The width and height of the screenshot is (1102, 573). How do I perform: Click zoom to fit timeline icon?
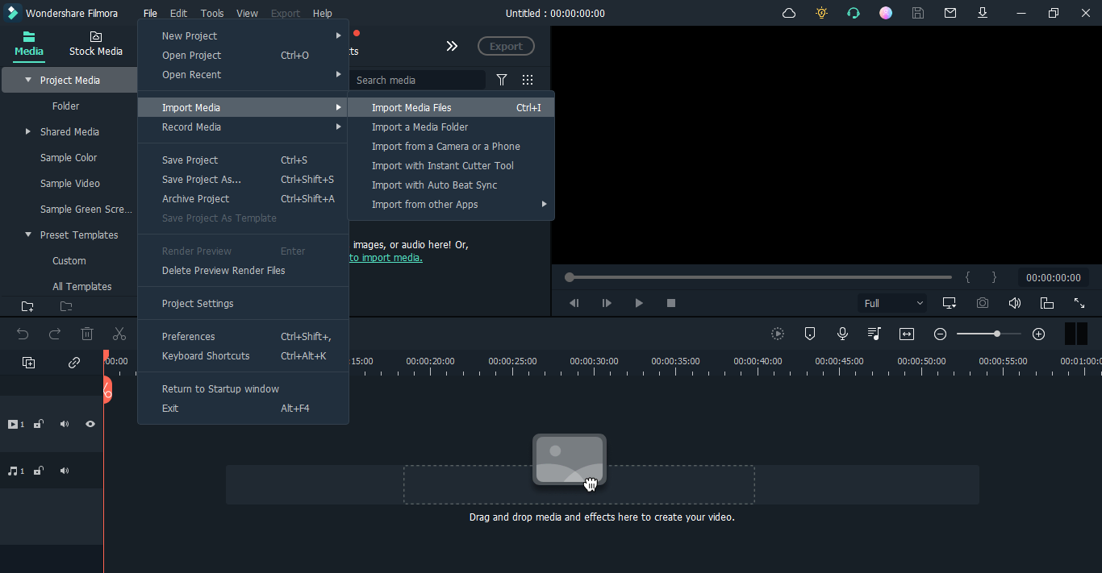click(907, 334)
